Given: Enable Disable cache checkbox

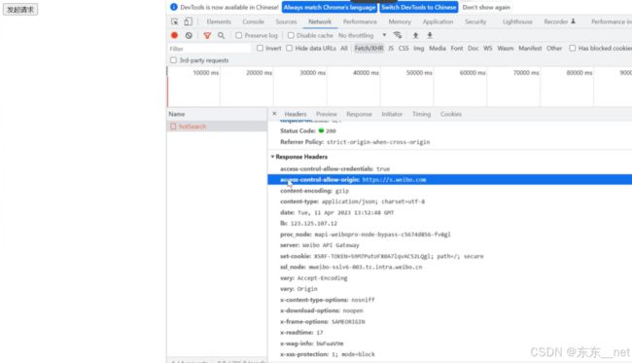Looking at the screenshot, I should click(291, 35).
